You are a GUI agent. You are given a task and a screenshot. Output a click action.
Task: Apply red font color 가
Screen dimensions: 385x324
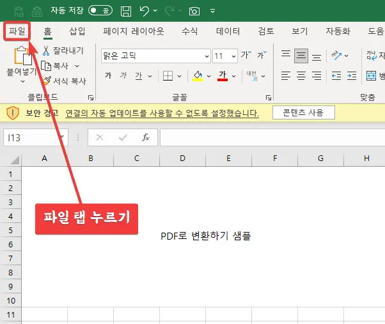coord(223,76)
